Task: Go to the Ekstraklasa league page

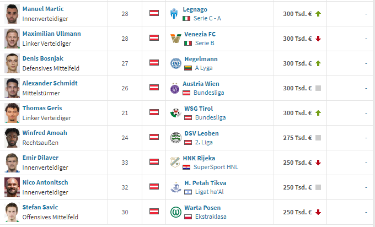Action: pyautogui.click(x=211, y=217)
